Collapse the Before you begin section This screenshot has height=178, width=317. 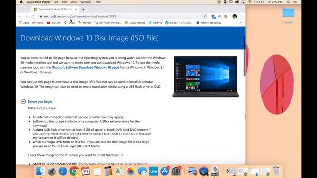(23, 101)
